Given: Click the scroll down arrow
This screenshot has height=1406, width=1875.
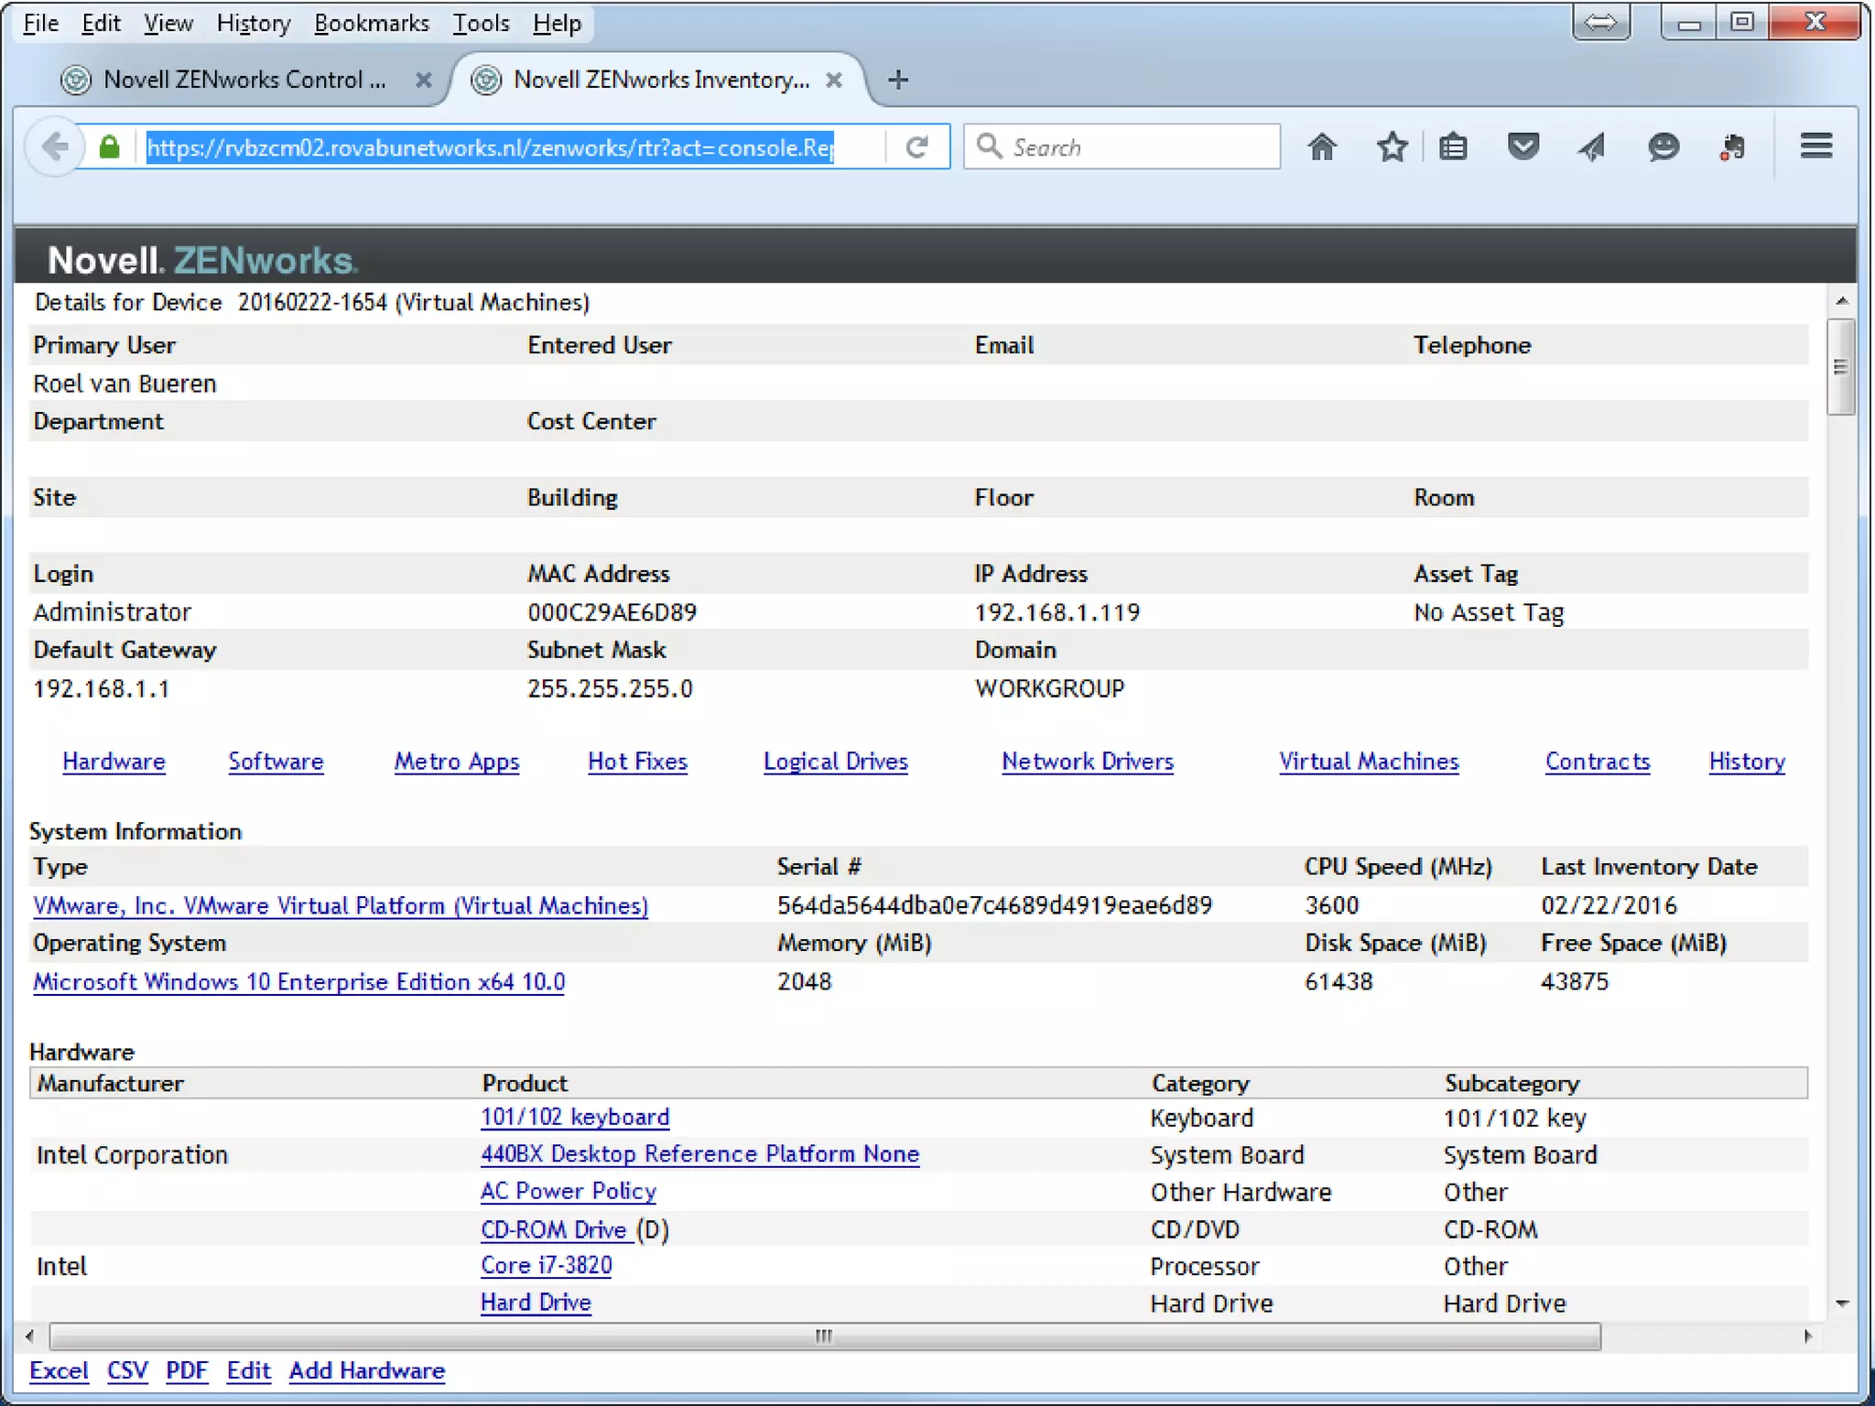Looking at the screenshot, I should point(1841,1303).
